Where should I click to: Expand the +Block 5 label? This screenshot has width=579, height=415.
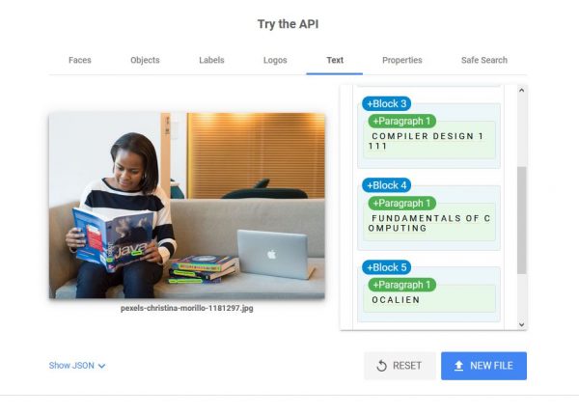click(x=387, y=267)
